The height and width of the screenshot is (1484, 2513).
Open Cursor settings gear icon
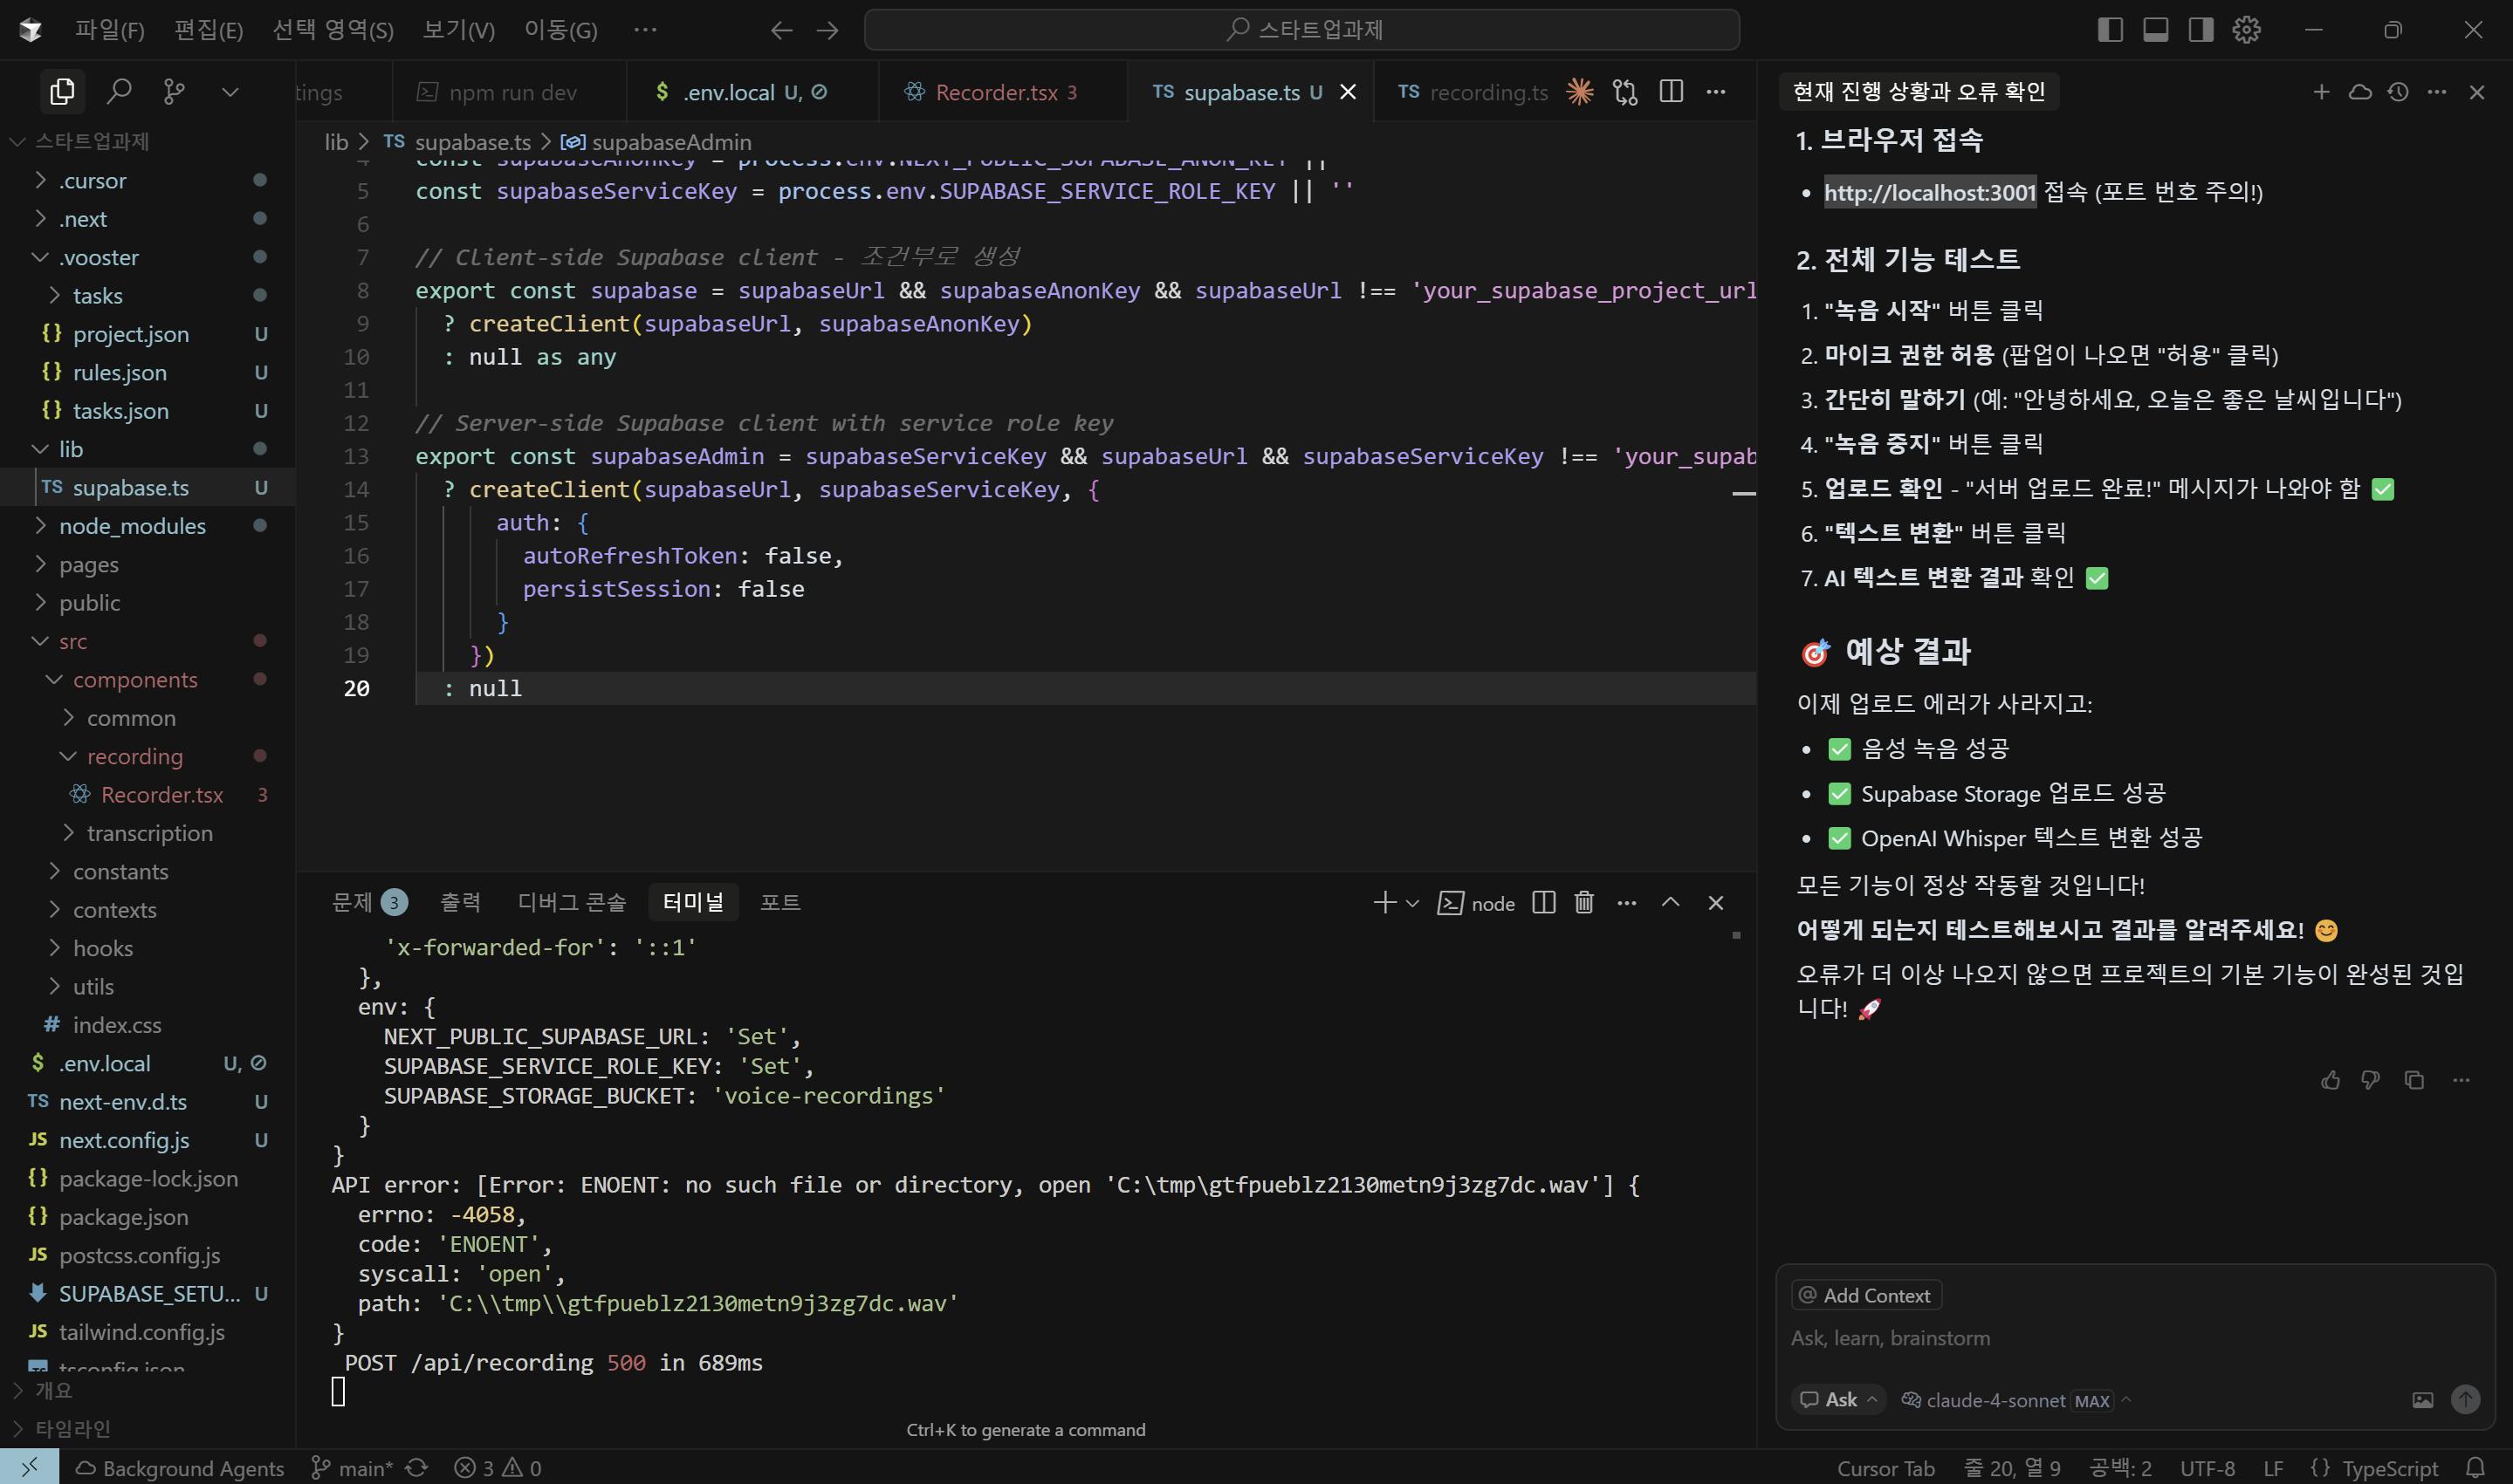pos(2247,30)
